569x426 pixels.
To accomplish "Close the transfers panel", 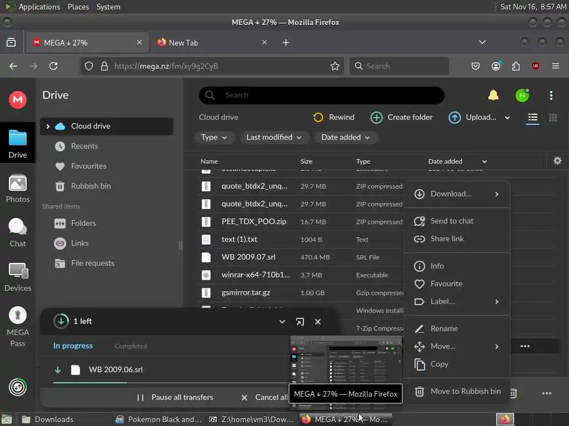I will click(x=317, y=322).
